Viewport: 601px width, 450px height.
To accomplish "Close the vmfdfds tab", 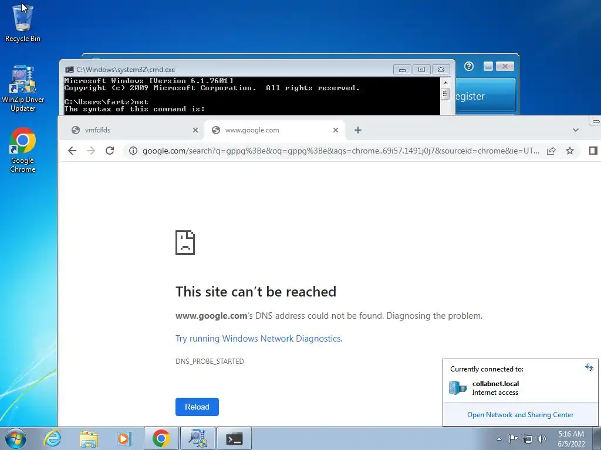I will (x=195, y=130).
